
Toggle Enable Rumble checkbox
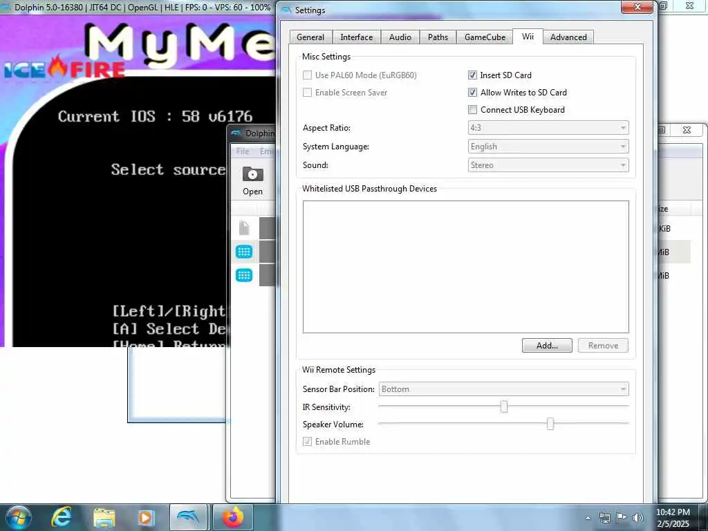[308, 442]
